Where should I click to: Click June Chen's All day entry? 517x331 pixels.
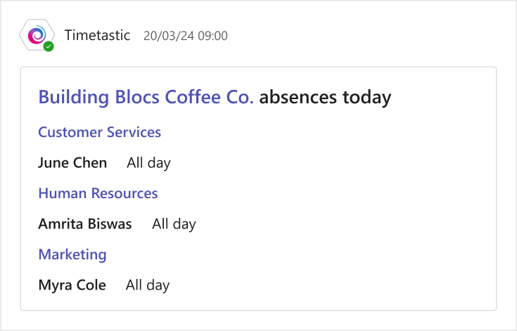point(148,163)
